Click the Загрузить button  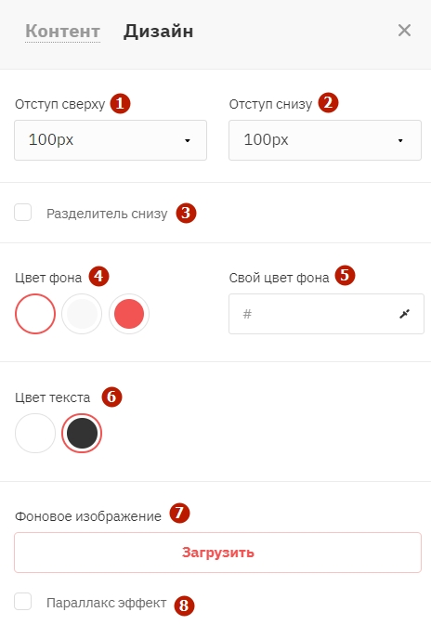217,553
